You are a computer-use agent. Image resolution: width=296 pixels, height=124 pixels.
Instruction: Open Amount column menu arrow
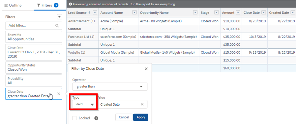(238, 12)
